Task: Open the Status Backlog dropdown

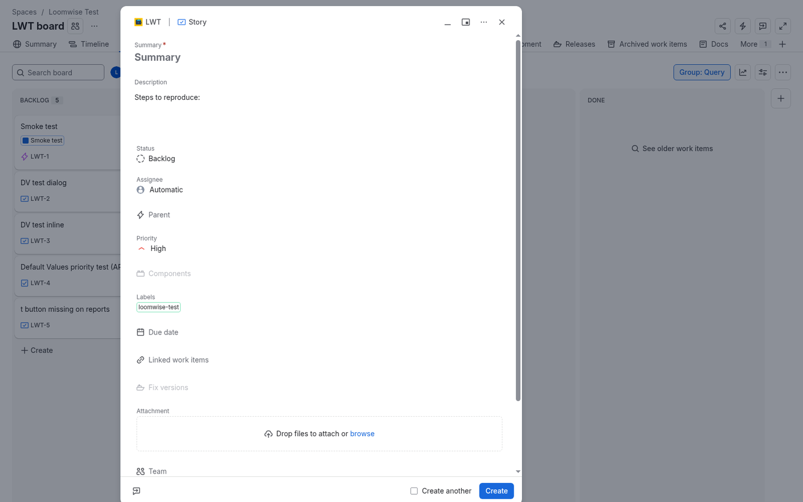Action: (x=156, y=159)
